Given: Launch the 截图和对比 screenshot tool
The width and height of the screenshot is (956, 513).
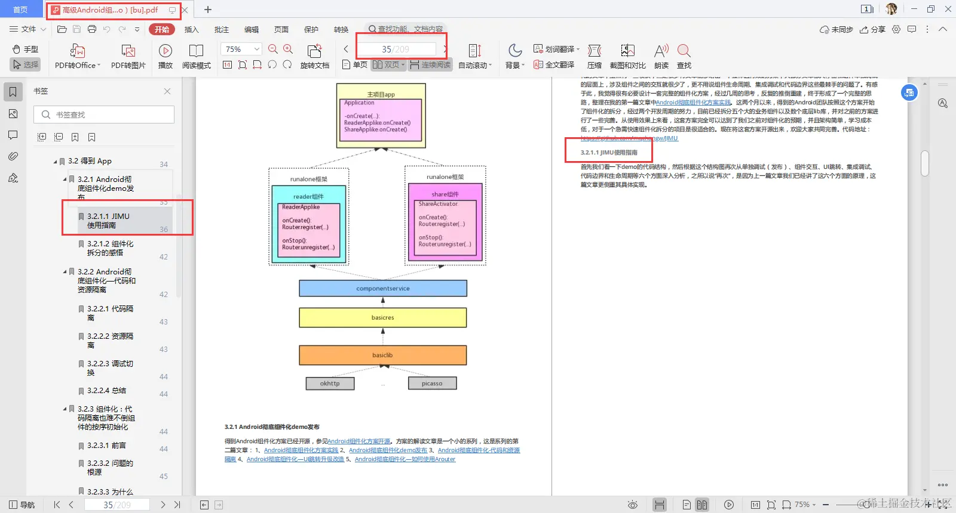Looking at the screenshot, I should pos(627,57).
